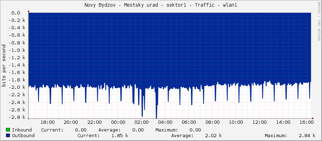Click the -1.6 k y-axis value
The height and width of the screenshot is (141, 322).
(17, 73)
